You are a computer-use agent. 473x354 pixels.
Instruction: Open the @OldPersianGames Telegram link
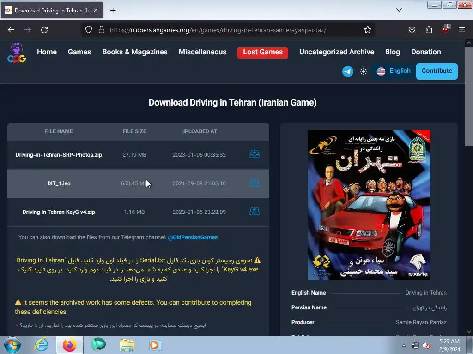(193, 237)
